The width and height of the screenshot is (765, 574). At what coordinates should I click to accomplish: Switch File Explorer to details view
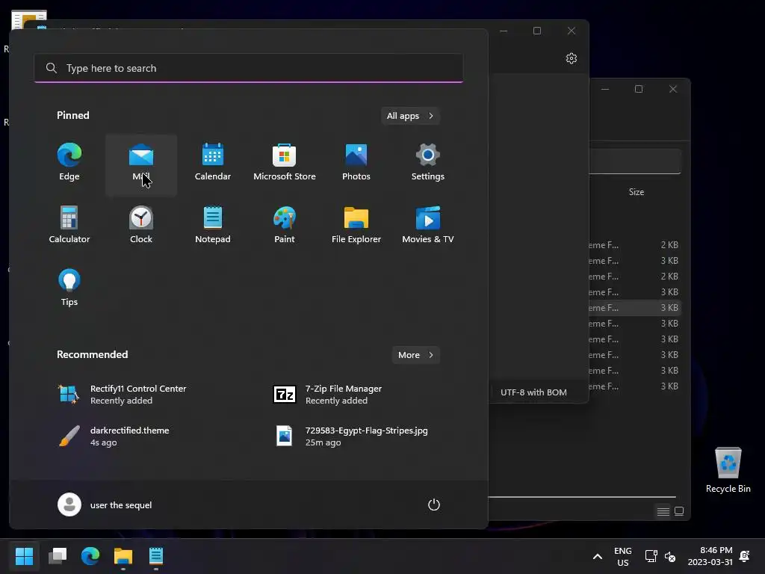coord(663,511)
